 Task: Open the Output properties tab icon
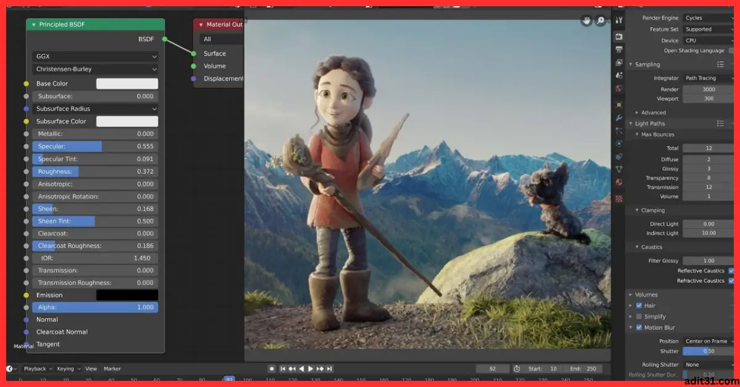pos(619,49)
